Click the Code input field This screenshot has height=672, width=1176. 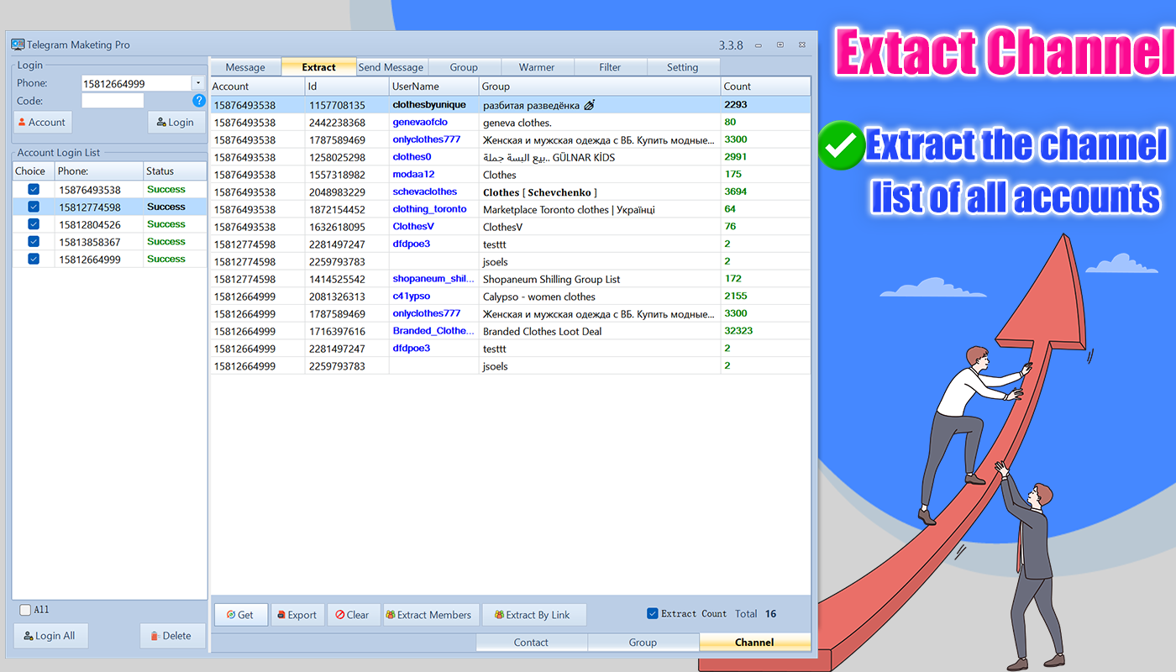[x=113, y=101]
